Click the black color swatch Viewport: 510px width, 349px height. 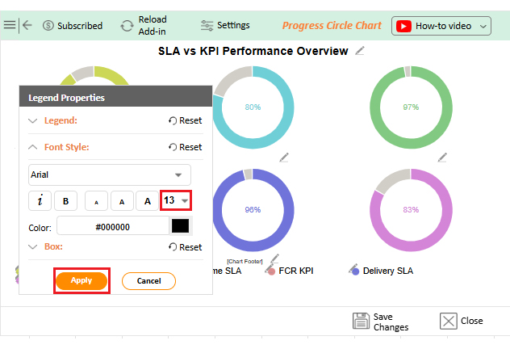pyautogui.click(x=180, y=227)
